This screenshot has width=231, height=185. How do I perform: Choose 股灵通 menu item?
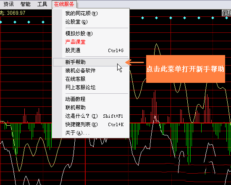coord(91,50)
